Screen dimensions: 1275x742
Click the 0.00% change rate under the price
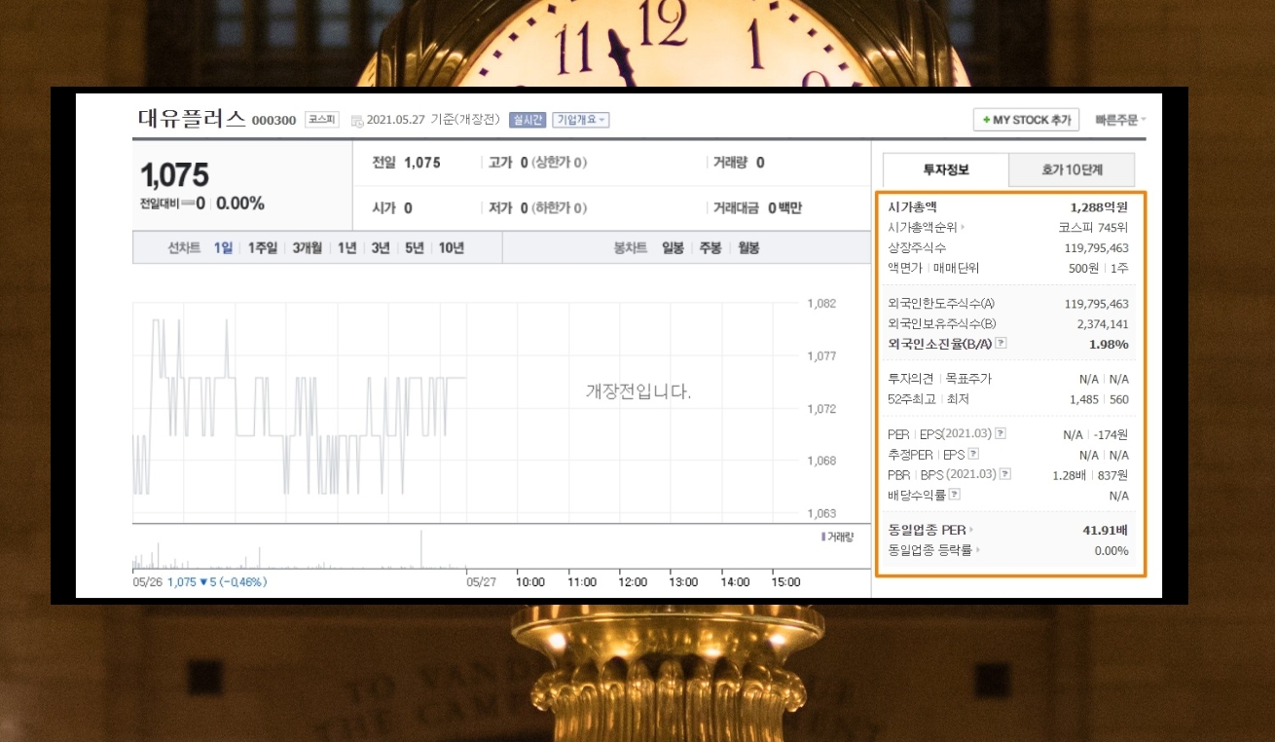(x=240, y=204)
